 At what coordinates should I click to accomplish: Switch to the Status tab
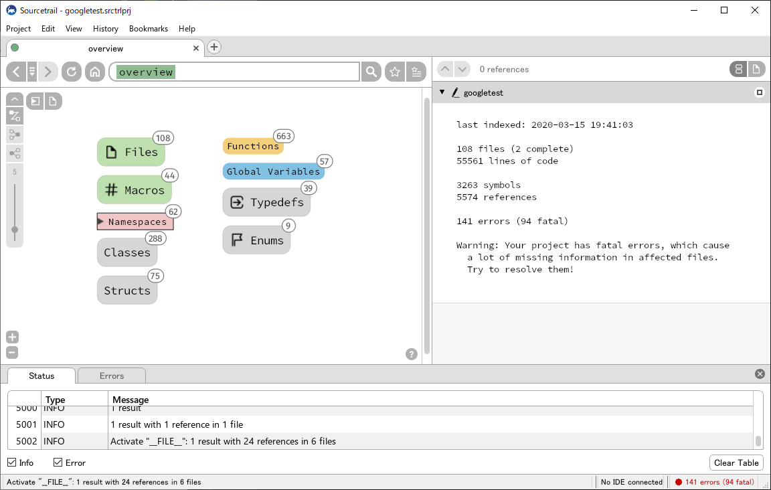[x=41, y=376]
